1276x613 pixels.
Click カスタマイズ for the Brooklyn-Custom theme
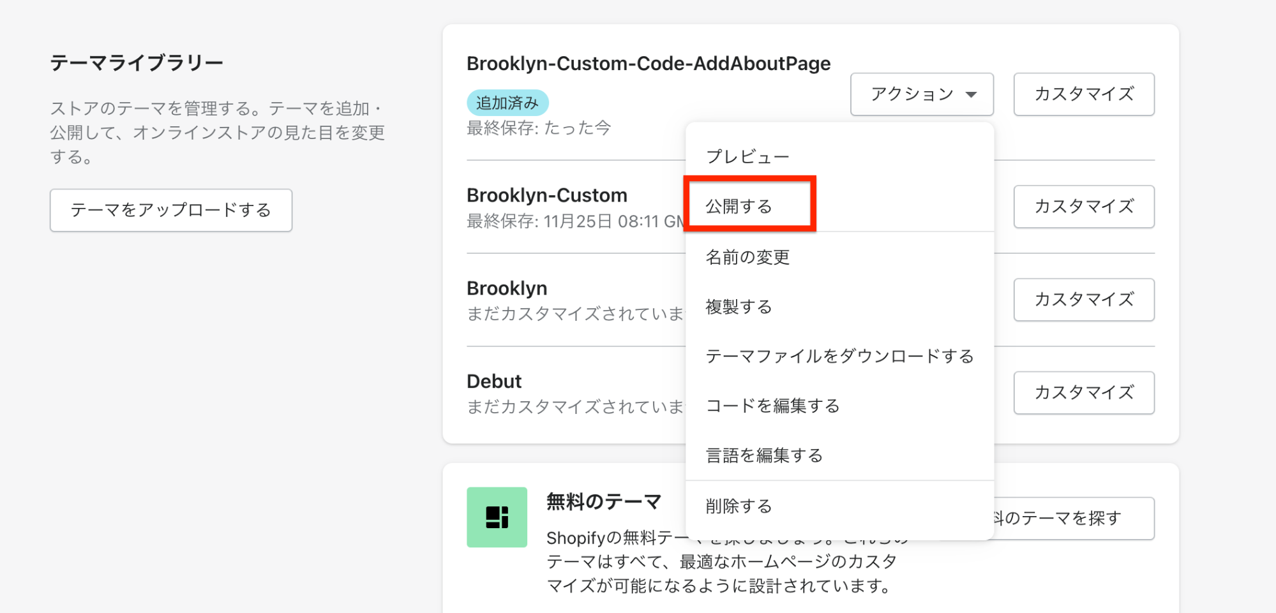click(x=1083, y=207)
